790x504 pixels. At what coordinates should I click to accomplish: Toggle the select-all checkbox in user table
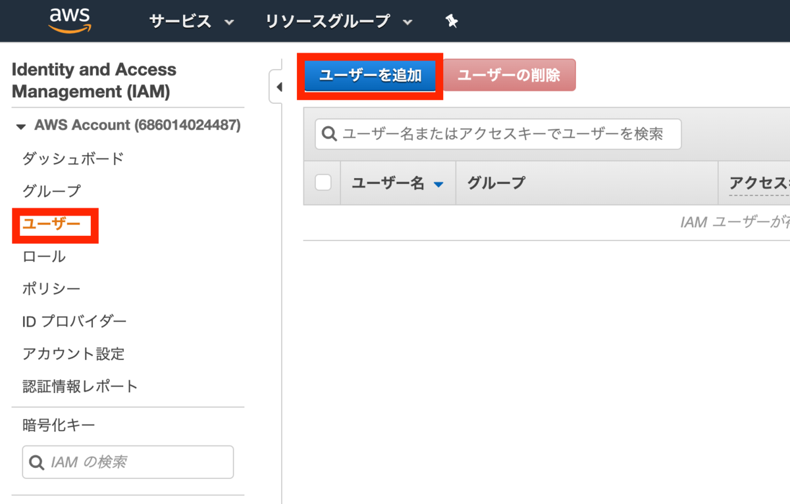click(x=323, y=182)
